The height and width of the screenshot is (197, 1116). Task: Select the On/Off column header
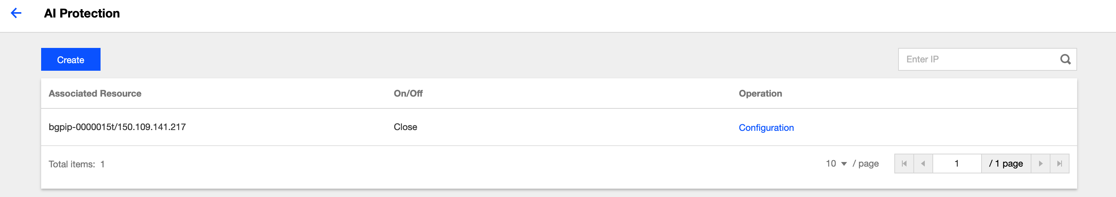point(408,94)
